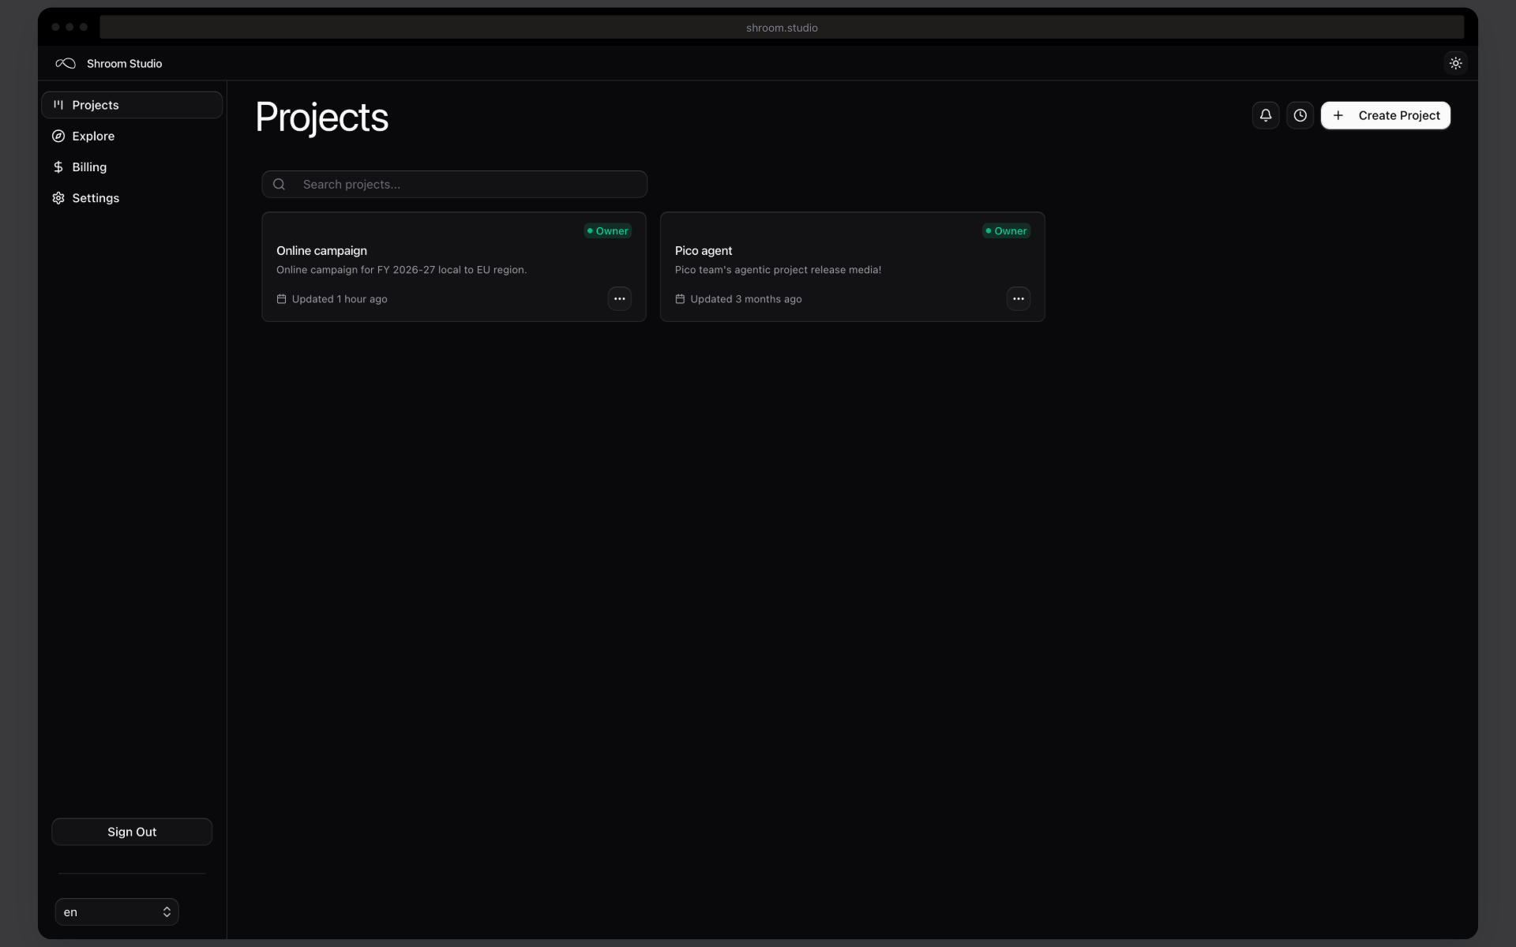Click the Shroom Studio logo icon
Viewport: 1516px width, 947px height.
point(66,63)
